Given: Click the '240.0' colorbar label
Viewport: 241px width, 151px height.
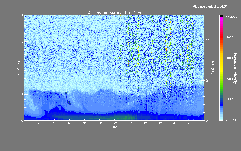Looking at the screenshot, I should pyautogui.click(x=230, y=37).
